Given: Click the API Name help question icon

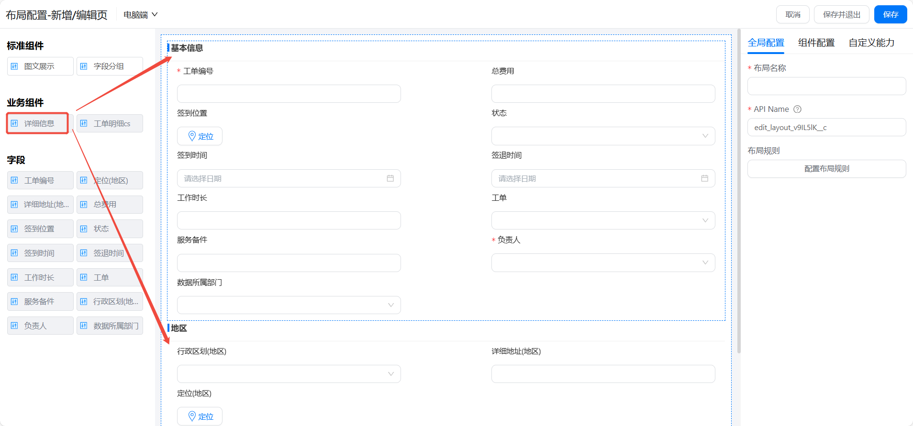Looking at the screenshot, I should click(x=797, y=109).
